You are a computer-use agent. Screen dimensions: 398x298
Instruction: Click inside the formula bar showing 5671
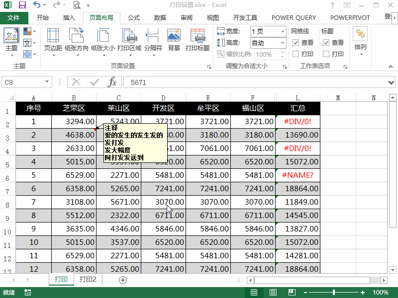coord(199,82)
